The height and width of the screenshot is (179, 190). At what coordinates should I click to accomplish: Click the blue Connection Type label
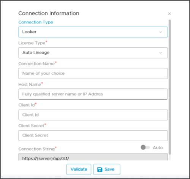(36, 22)
